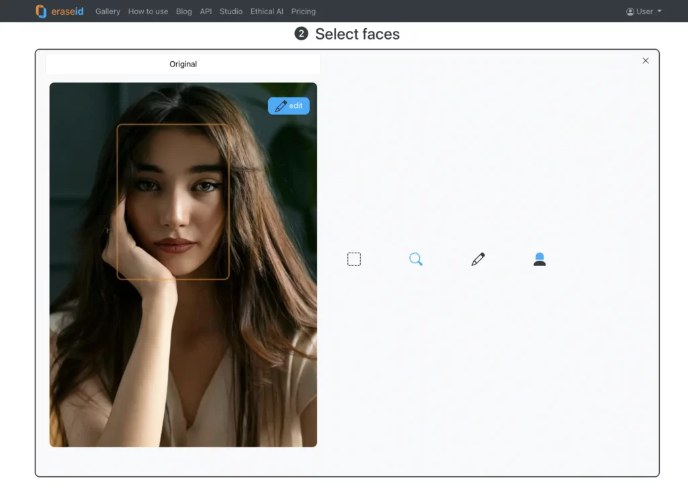The height and width of the screenshot is (491, 688).
Task: Open the Gallery page
Action: [x=107, y=11]
